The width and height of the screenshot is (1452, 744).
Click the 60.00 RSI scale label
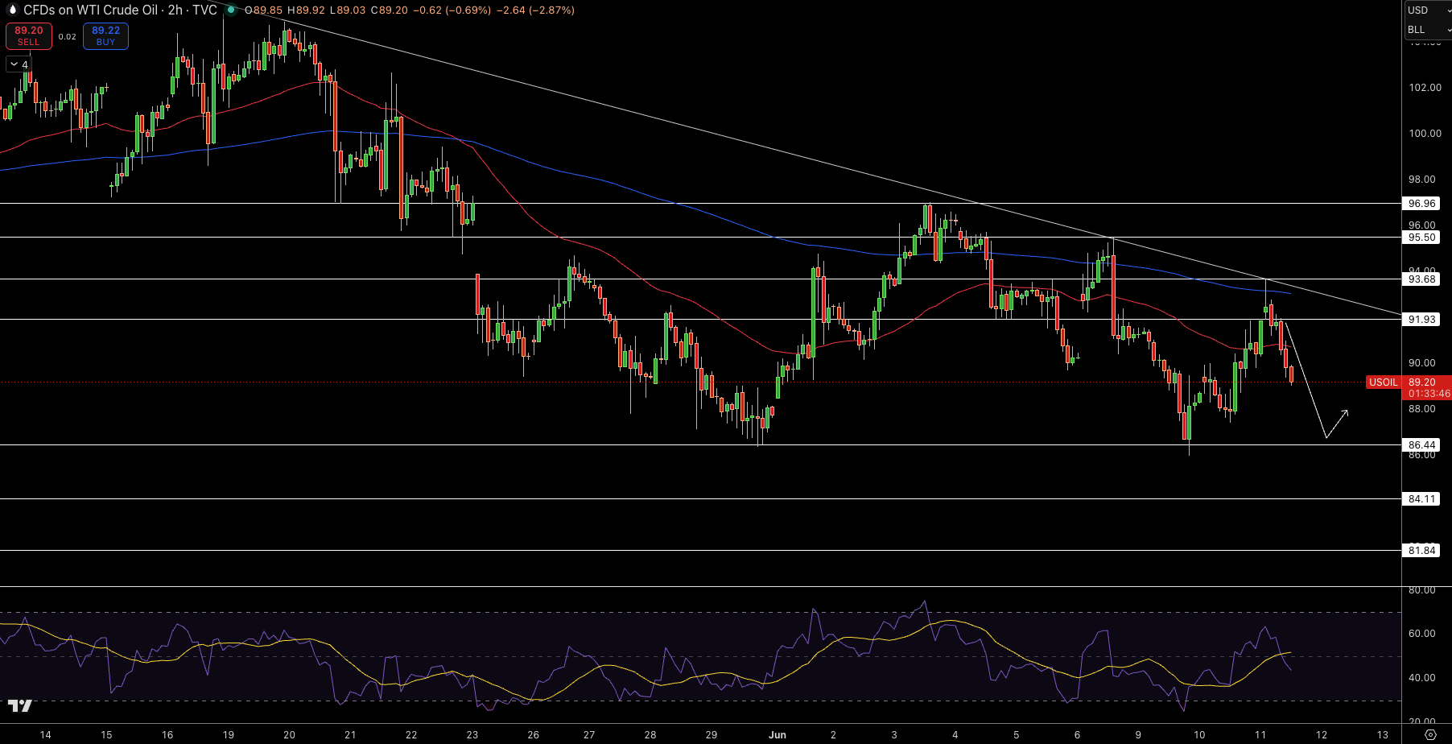point(1422,633)
